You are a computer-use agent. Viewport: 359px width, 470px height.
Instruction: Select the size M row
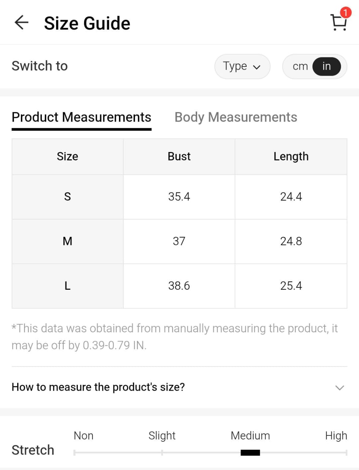(68, 241)
